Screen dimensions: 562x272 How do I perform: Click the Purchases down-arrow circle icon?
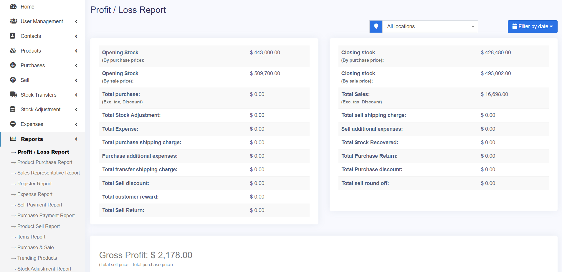(x=13, y=65)
